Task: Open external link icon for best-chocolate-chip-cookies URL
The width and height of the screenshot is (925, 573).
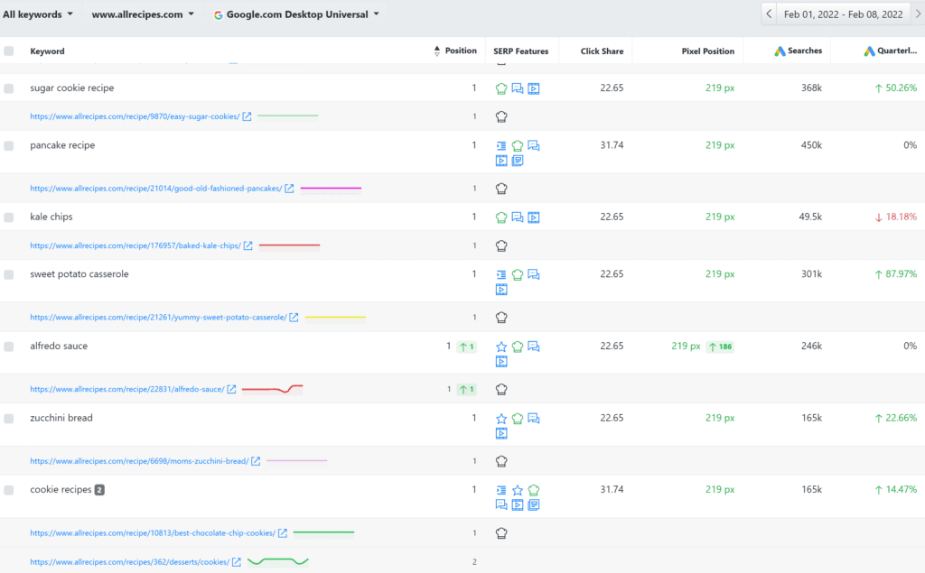Action: coord(283,533)
